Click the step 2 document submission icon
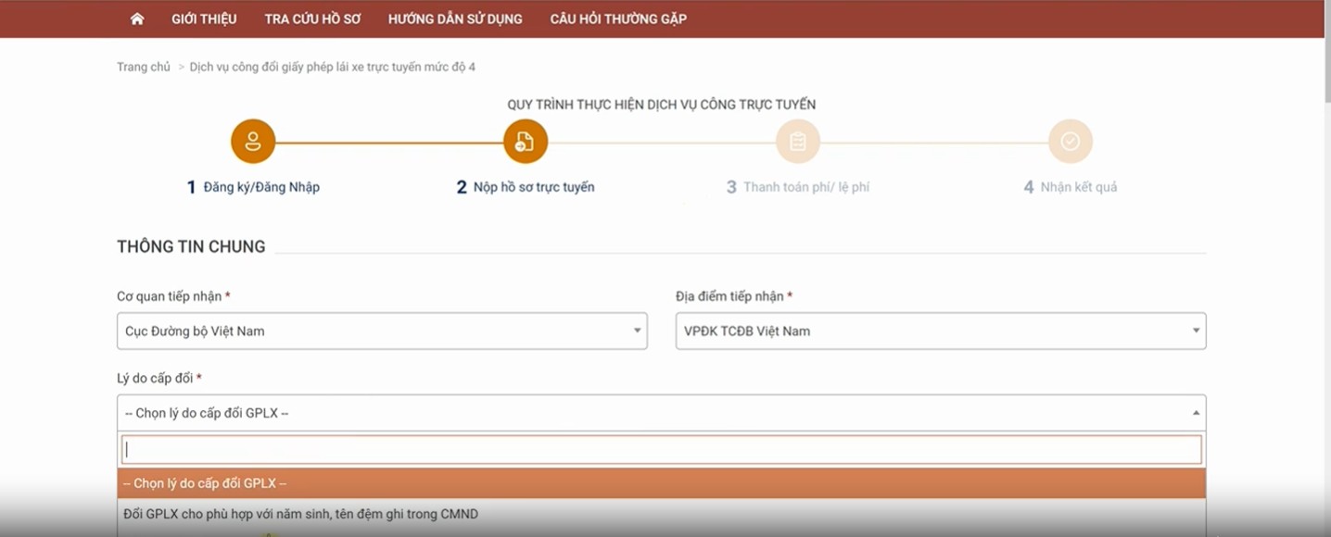This screenshot has height=537, width=1331. 526,142
